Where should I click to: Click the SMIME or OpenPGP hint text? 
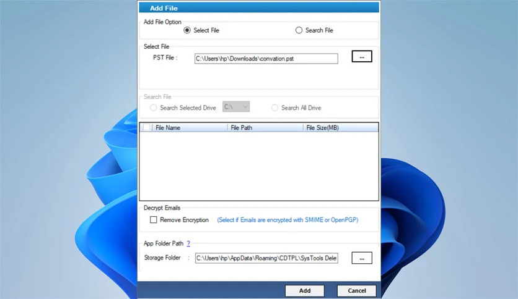288,220
